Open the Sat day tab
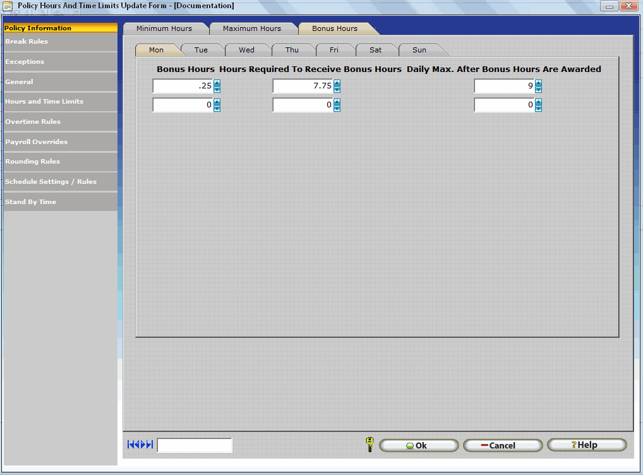The width and height of the screenshot is (643, 475). (x=376, y=50)
